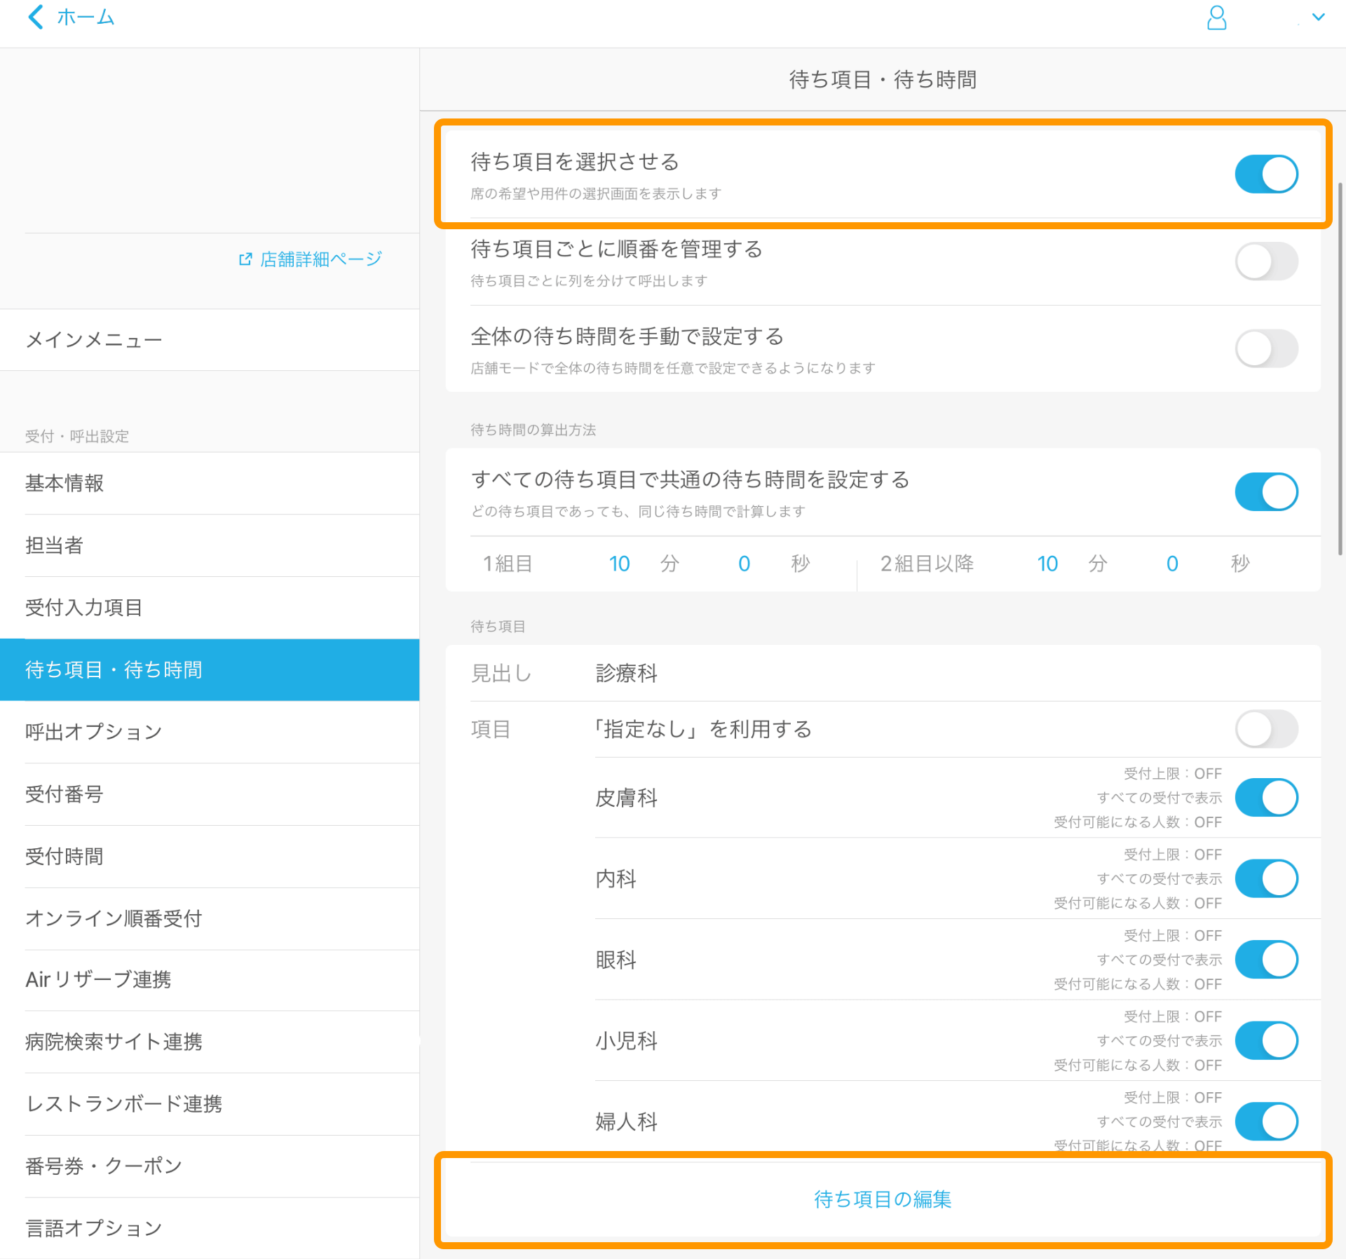Enable the 「指定なし」を利用する option
This screenshot has width=1346, height=1259.
[1266, 729]
